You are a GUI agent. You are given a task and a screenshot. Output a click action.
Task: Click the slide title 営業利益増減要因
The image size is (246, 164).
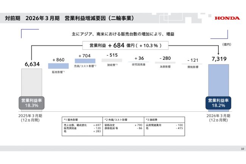click(99, 18)
